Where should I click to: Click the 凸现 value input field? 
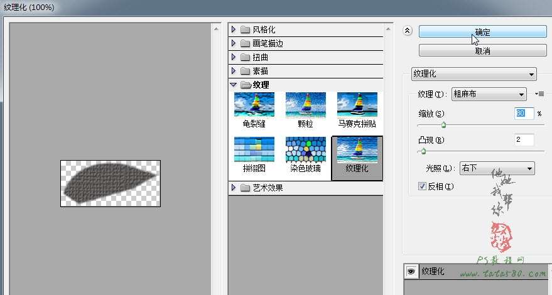[524, 139]
